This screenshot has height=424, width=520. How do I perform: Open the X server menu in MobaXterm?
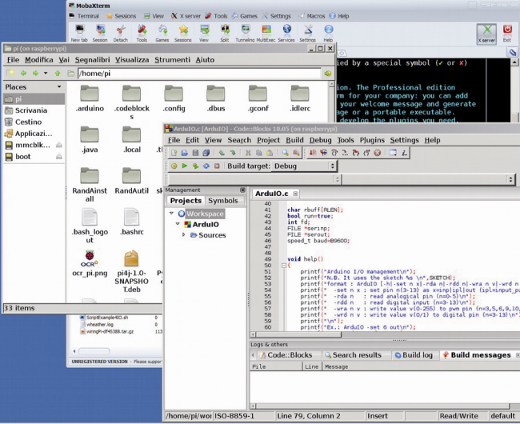coord(186,16)
